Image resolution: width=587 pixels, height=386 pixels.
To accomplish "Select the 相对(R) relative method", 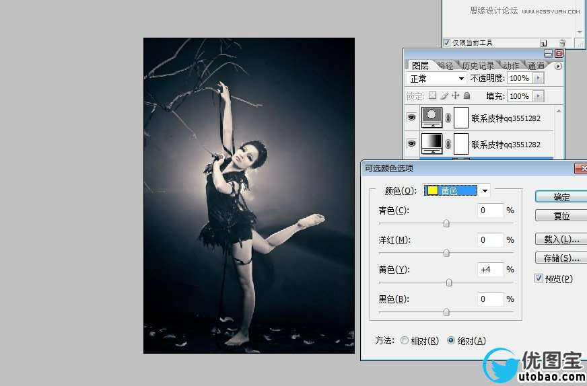I will coord(405,340).
